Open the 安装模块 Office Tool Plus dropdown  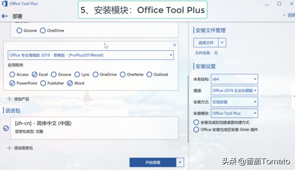234,113
